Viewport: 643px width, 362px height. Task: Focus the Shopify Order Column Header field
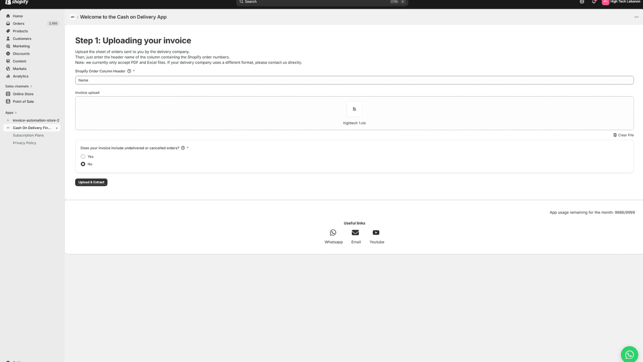click(354, 80)
